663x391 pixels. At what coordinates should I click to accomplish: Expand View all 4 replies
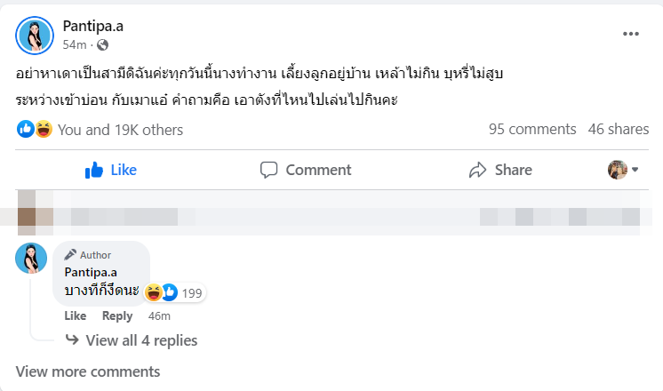(x=141, y=340)
